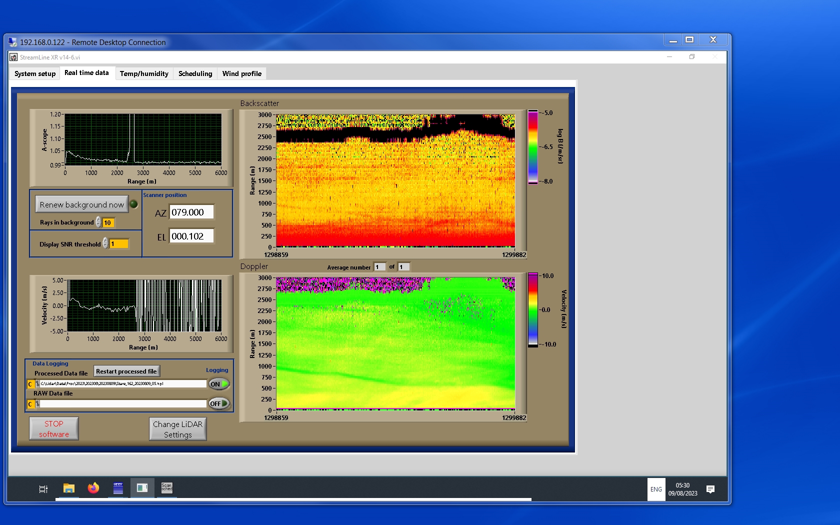Switch to the Wind profile tab
Screen dimensions: 840x525
[x=241, y=73]
